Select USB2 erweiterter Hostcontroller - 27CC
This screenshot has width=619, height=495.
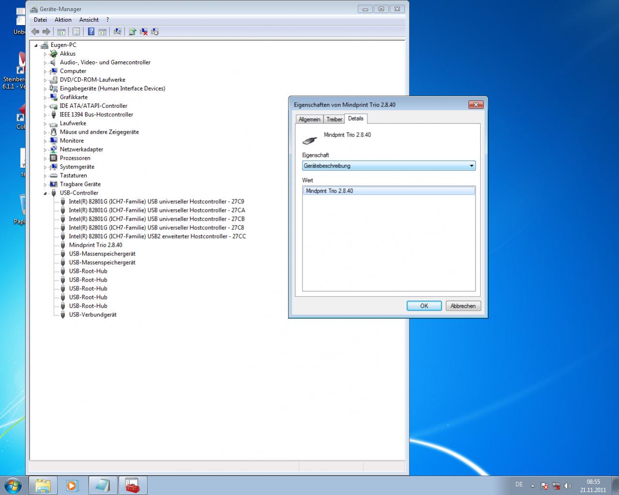(x=157, y=237)
